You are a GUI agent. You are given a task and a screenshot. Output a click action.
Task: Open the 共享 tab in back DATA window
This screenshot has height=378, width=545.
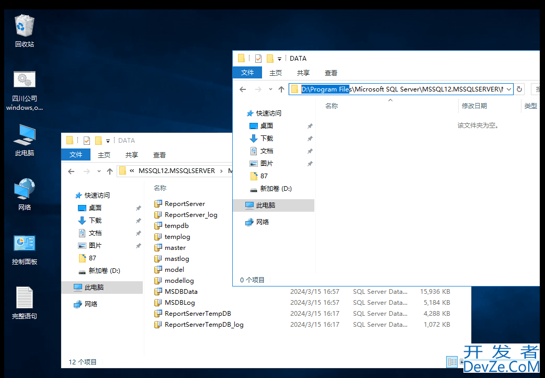[x=132, y=155]
